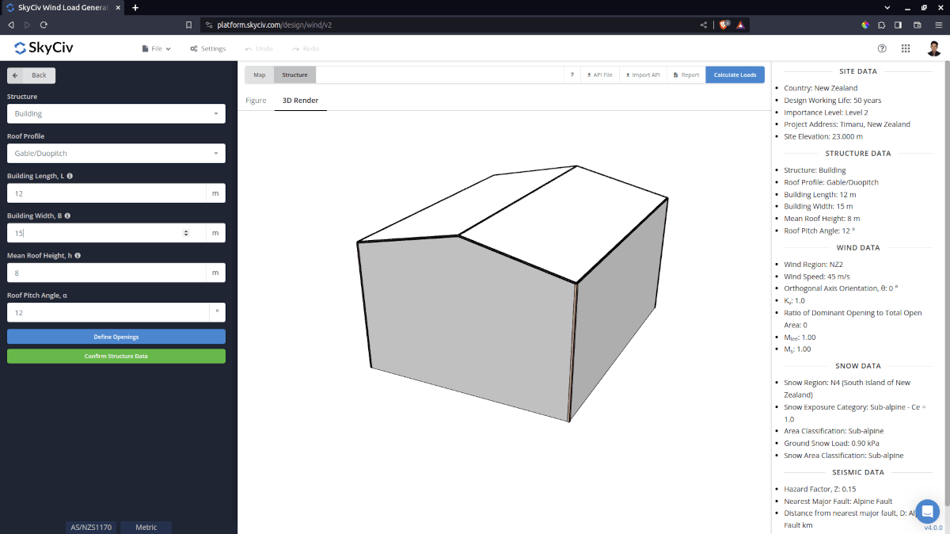
Task: Click the user profile avatar
Action: click(x=933, y=48)
